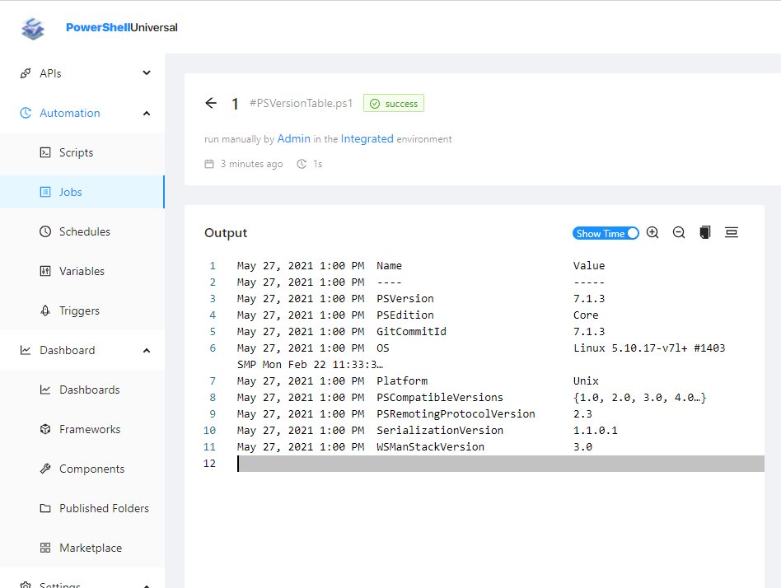The height and width of the screenshot is (588, 781).
Task: Click the back arrow next to job 1
Action: point(211,103)
